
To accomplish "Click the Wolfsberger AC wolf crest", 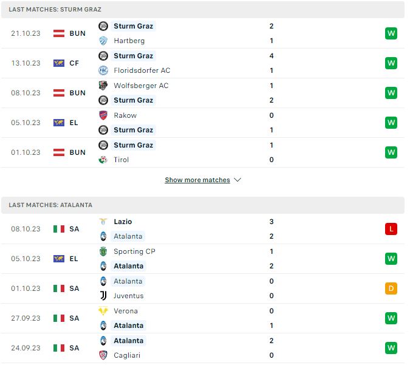I will tap(103, 86).
